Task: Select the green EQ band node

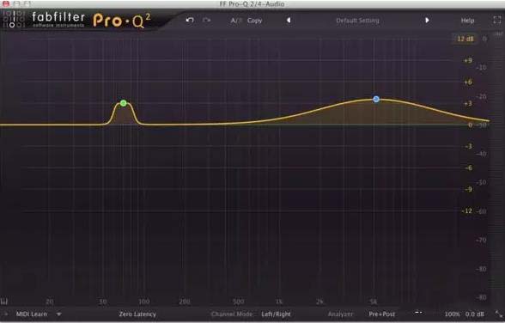Action: [124, 103]
